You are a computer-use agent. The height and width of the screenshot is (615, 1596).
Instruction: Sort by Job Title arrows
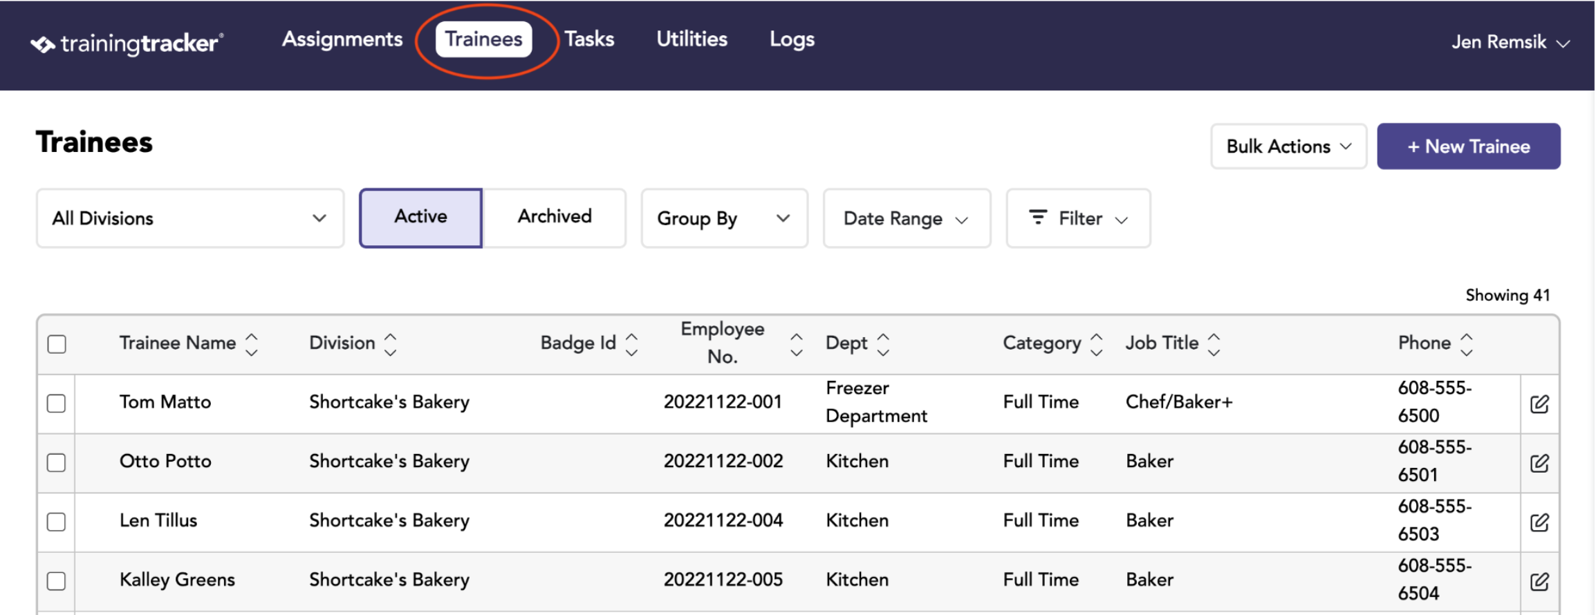[x=1214, y=344]
